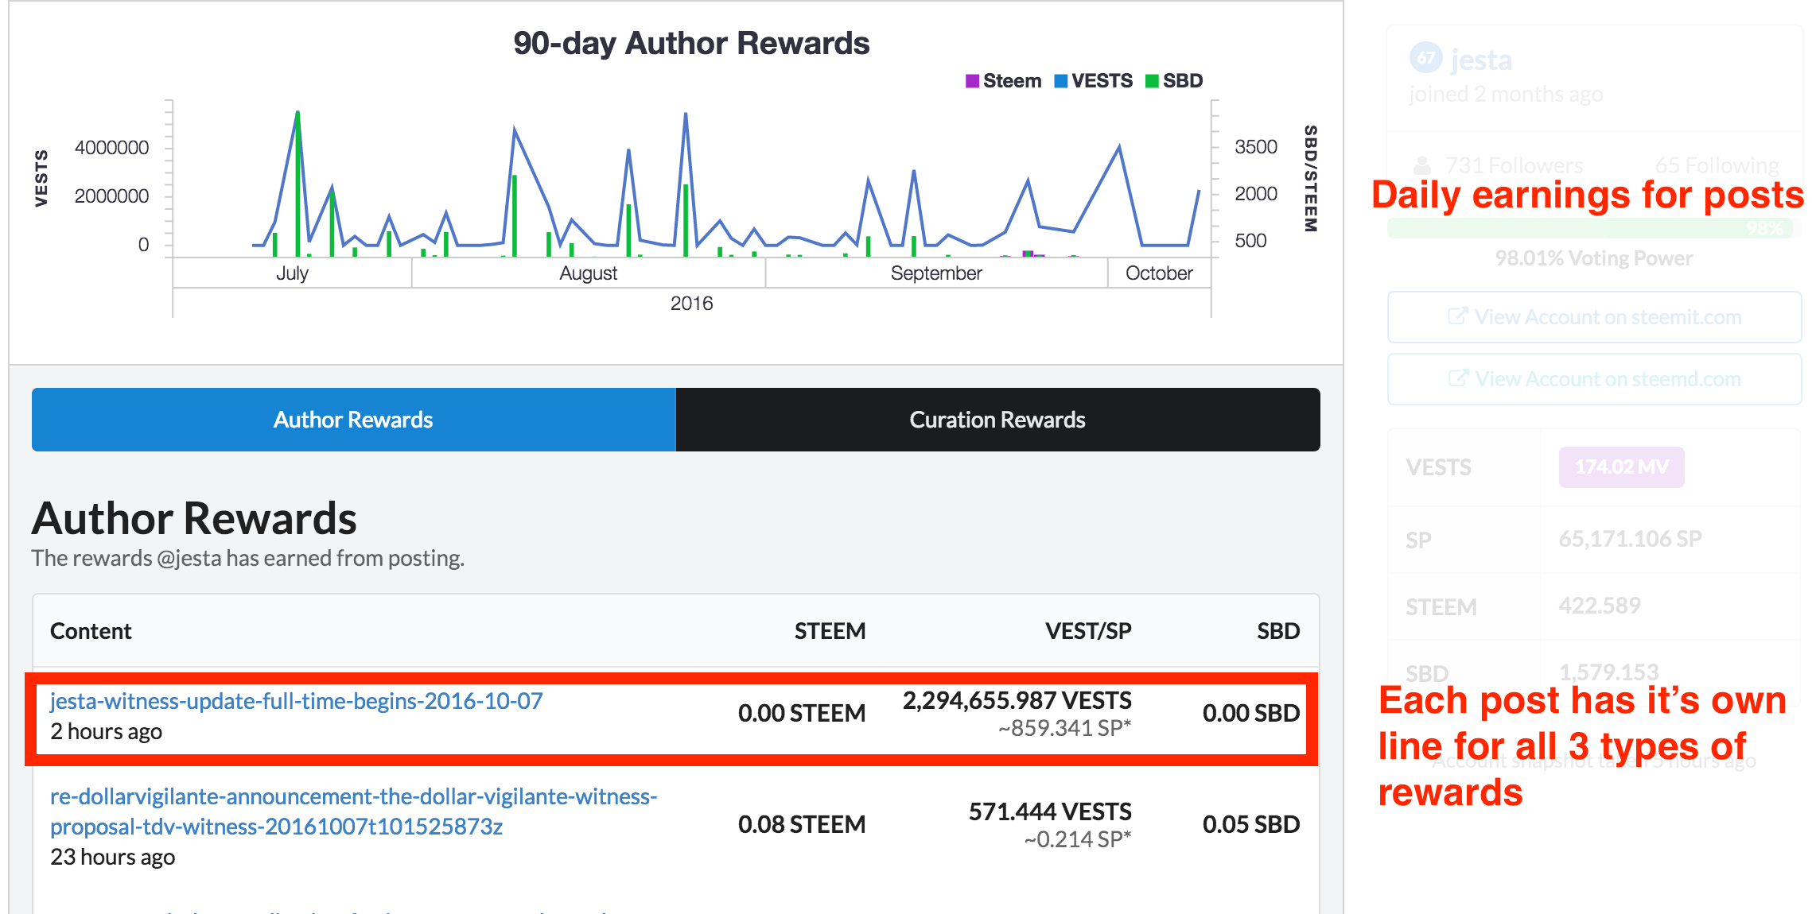Click the followers person icon

tap(1422, 165)
